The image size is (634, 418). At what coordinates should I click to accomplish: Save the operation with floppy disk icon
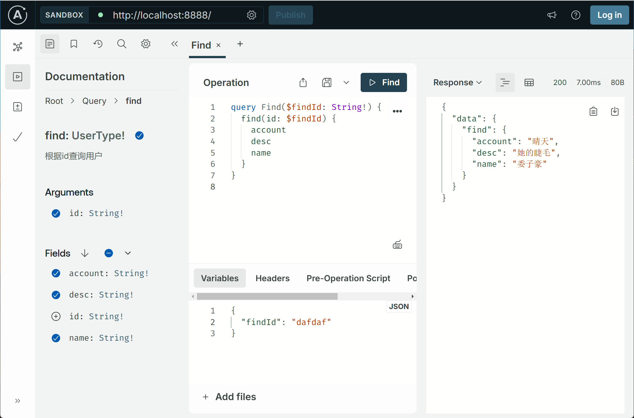pos(327,82)
